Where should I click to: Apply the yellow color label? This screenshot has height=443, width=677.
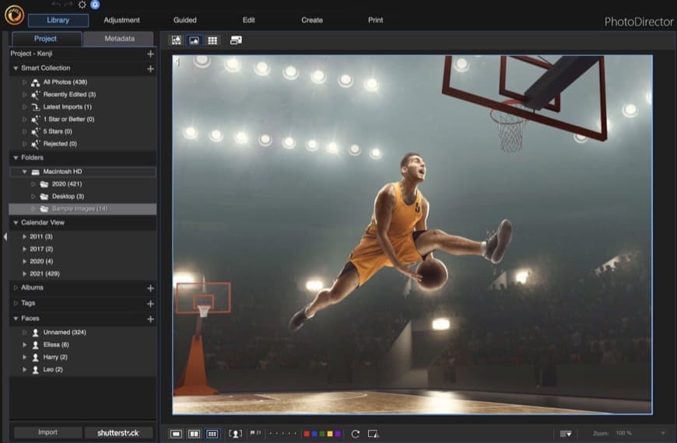330,434
